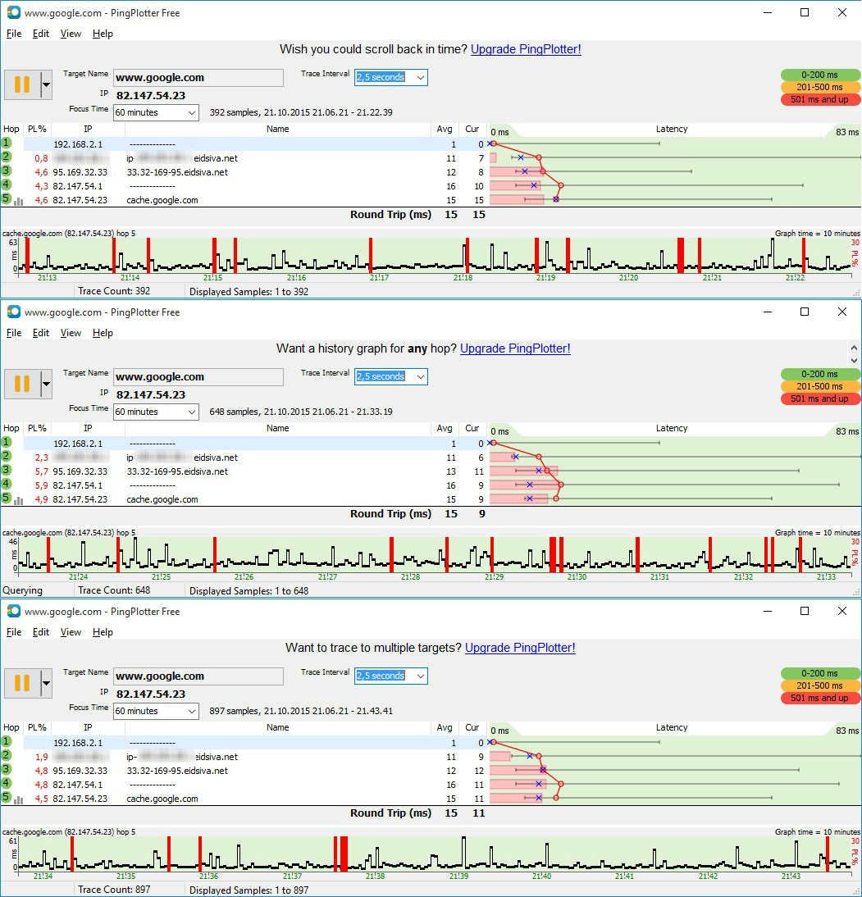This screenshot has width=862, height=897.
Task: Open Trace Interval dropdown in top window
Action: tap(421, 77)
